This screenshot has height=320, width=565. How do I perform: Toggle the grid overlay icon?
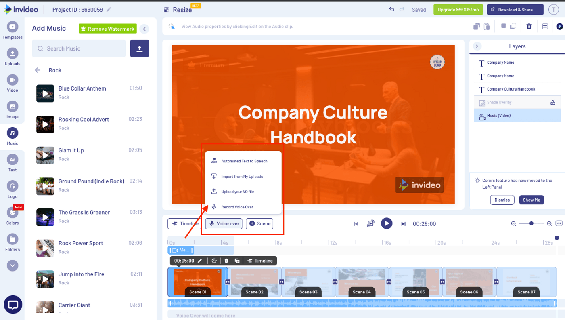[x=545, y=27]
